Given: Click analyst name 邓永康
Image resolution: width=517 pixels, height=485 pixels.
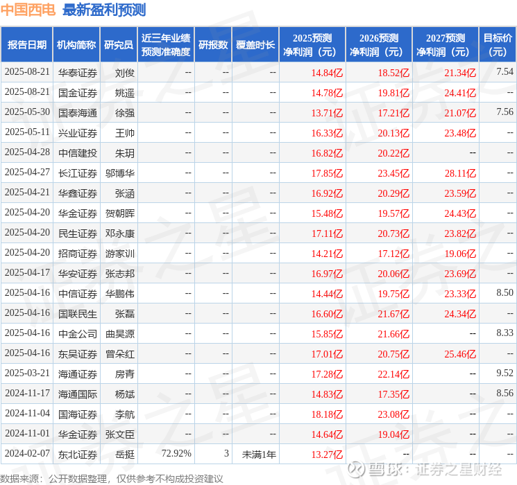Looking at the screenshot, I should 120,233.
